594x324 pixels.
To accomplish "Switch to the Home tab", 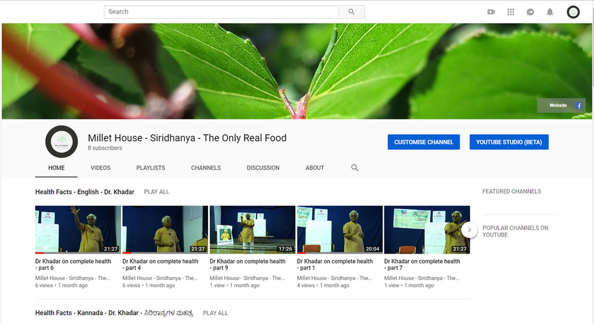I will (x=56, y=168).
